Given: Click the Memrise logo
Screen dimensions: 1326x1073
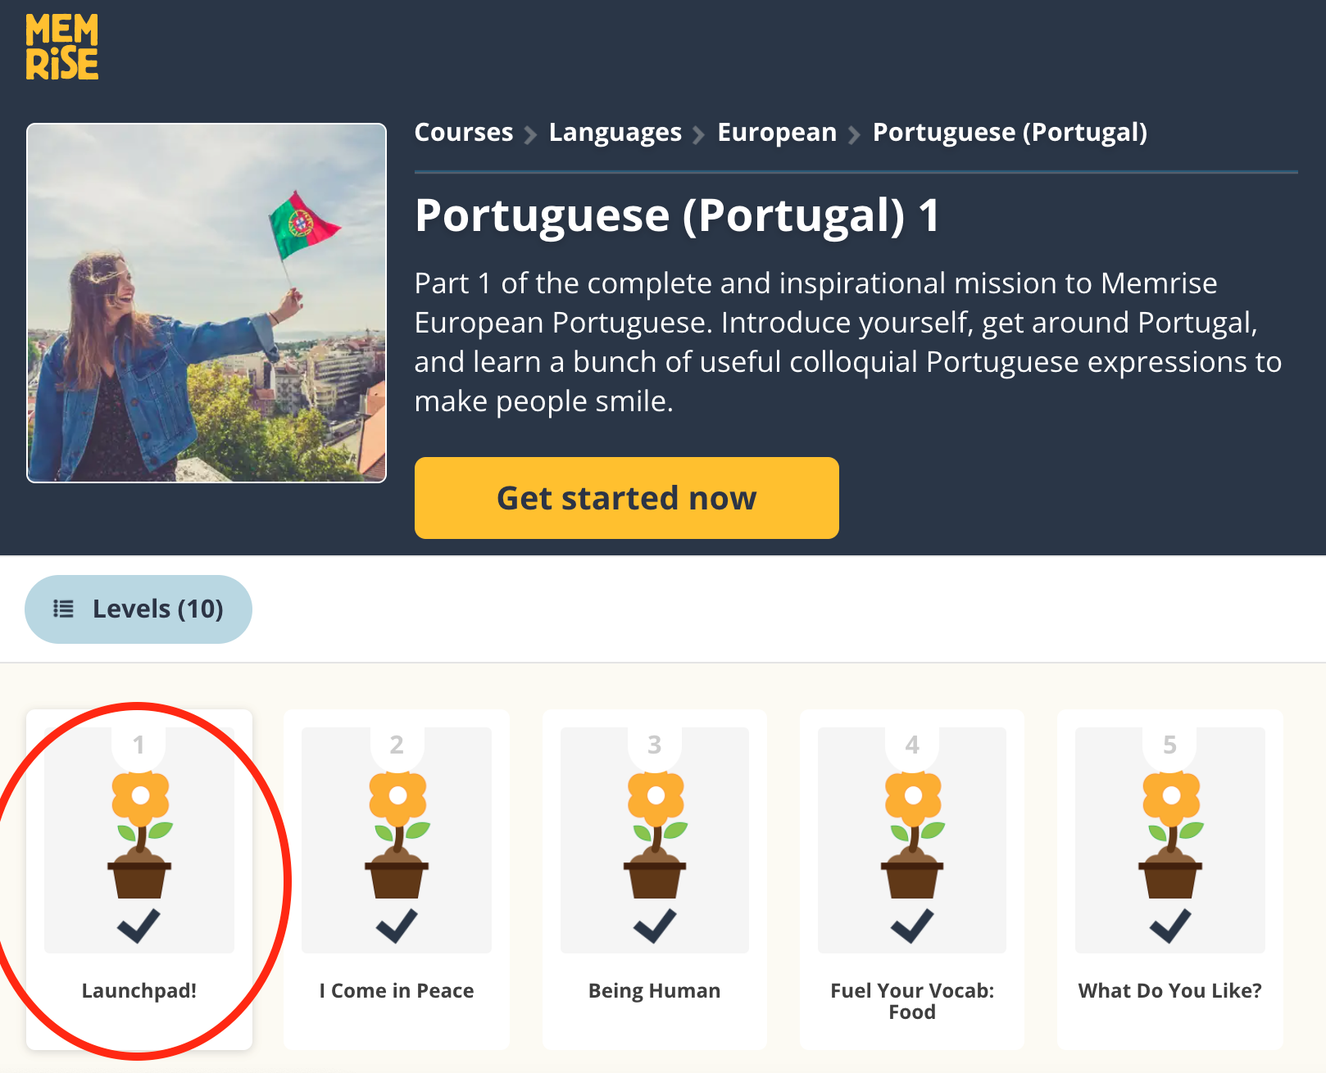Looking at the screenshot, I should click(62, 48).
